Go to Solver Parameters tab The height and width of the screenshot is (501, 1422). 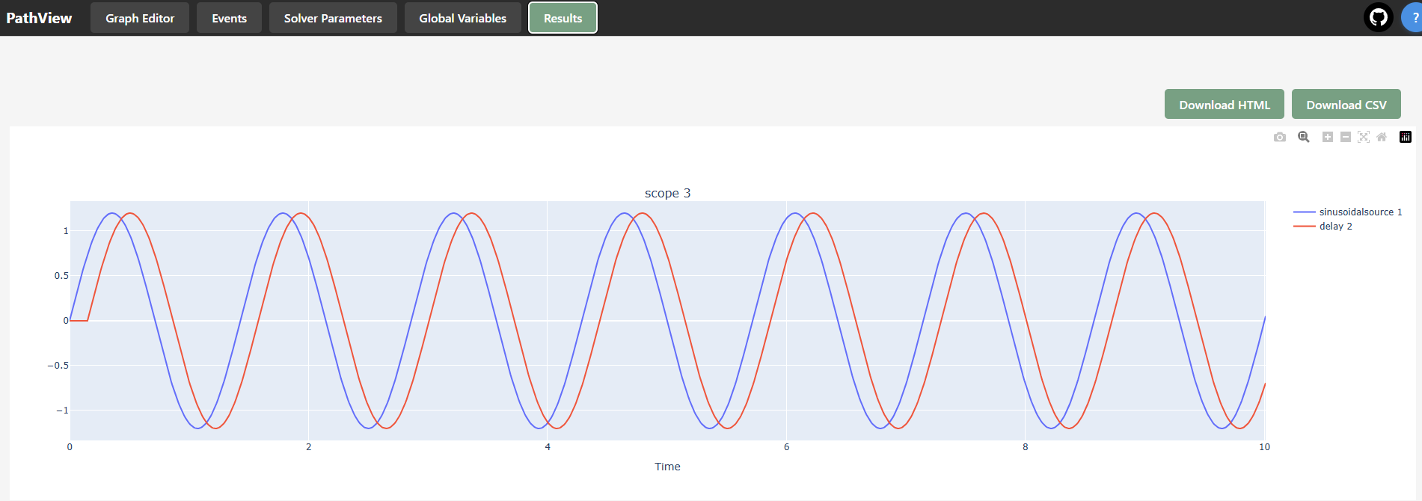[x=333, y=18]
